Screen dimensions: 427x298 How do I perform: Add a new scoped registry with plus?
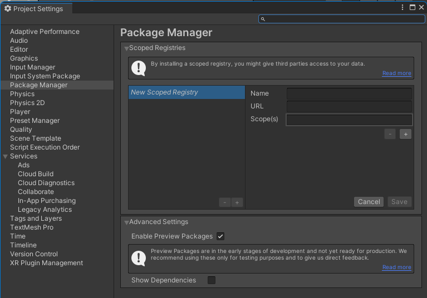(237, 202)
